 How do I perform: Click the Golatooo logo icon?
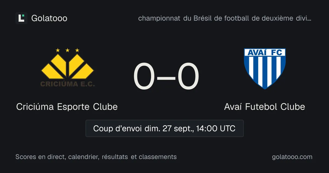pyautogui.click(x=21, y=18)
